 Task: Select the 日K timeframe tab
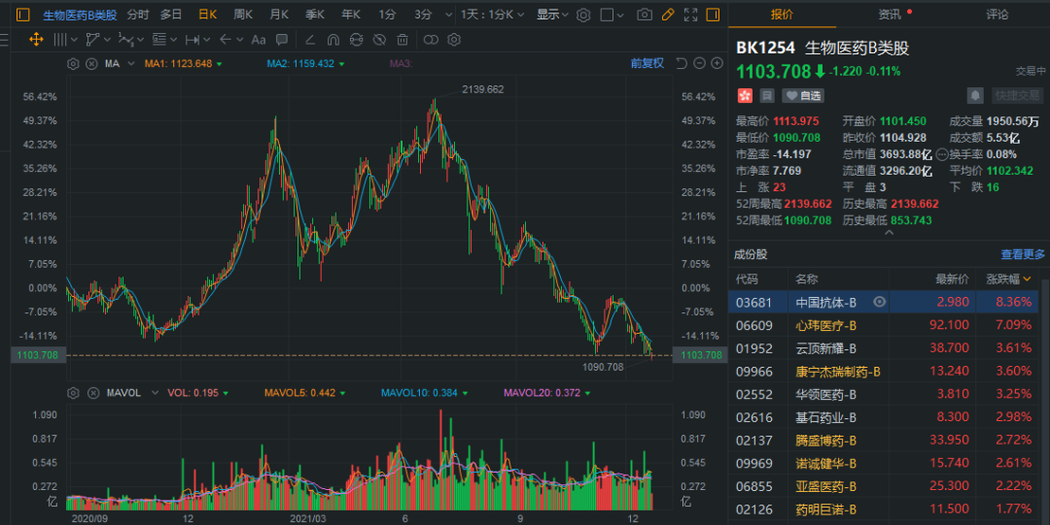tap(208, 15)
